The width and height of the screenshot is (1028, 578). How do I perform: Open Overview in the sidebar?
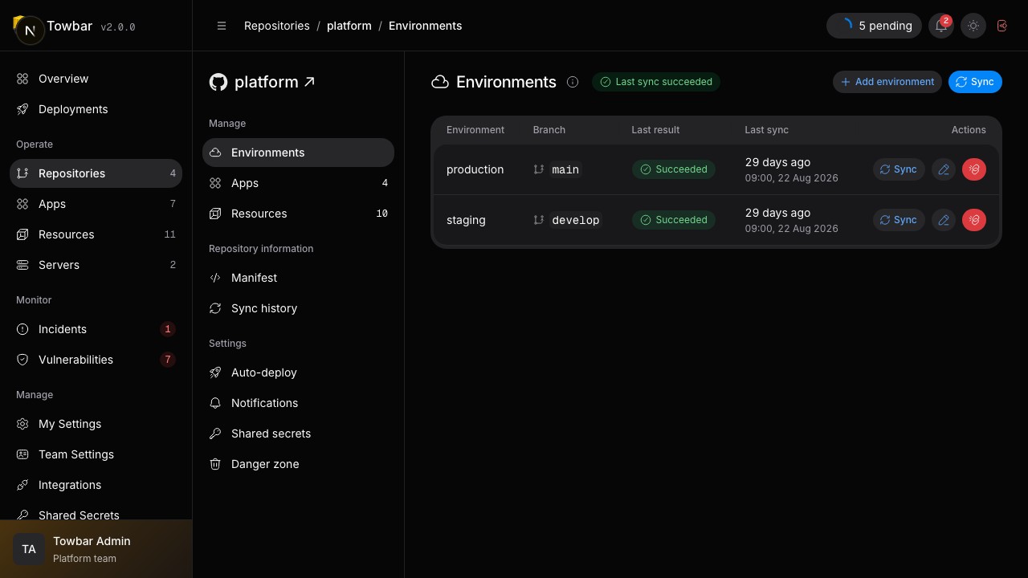click(96, 79)
